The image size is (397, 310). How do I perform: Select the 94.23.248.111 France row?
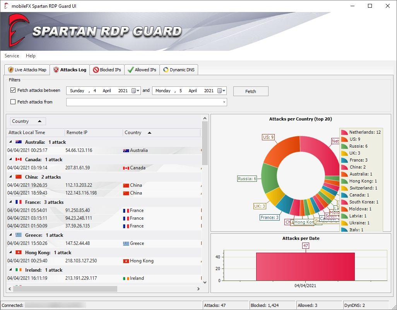(104, 218)
